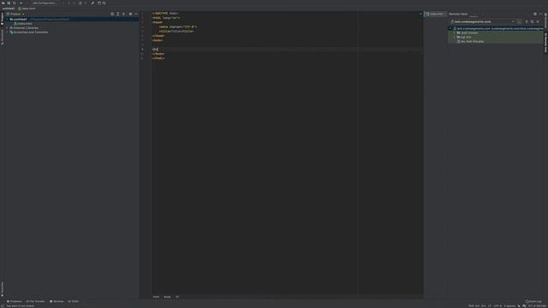This screenshot has width=548, height=308.
Task: Click the index.html tab near Remote Host
Action: (435, 14)
